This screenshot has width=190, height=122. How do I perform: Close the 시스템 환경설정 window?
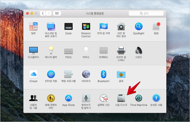coord(27,13)
